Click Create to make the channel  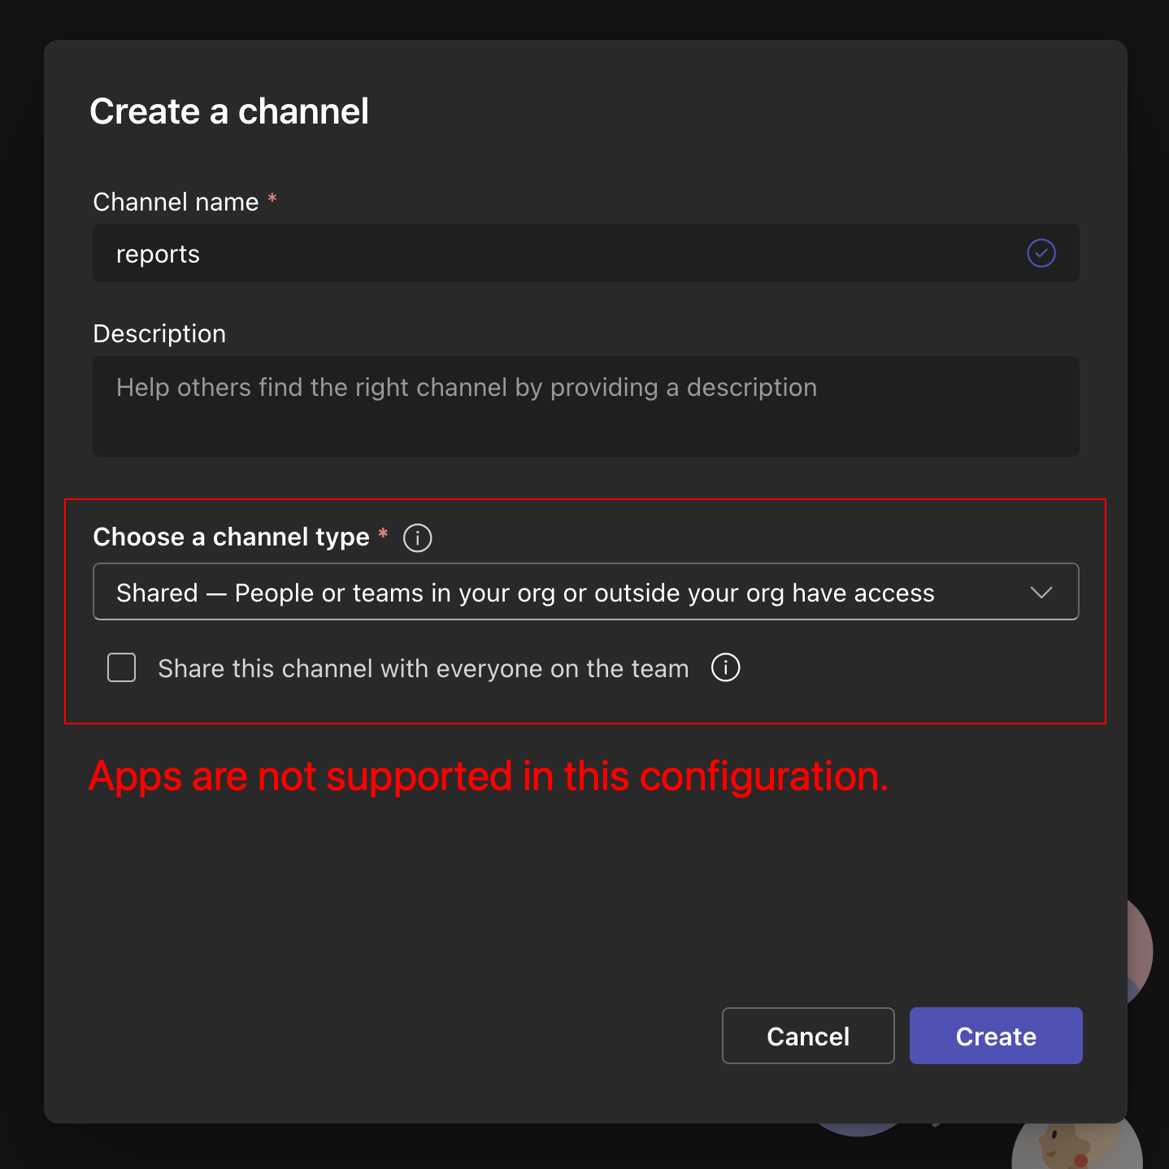click(995, 1036)
